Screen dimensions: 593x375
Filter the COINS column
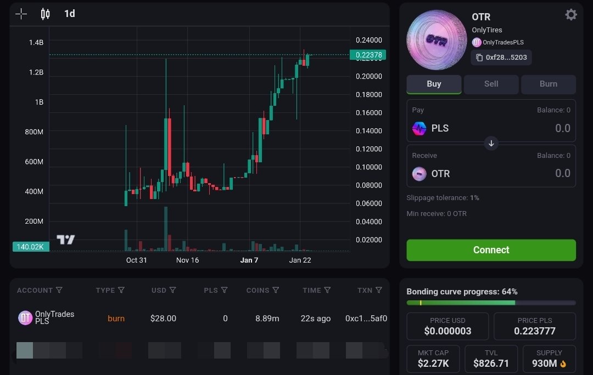click(x=276, y=290)
